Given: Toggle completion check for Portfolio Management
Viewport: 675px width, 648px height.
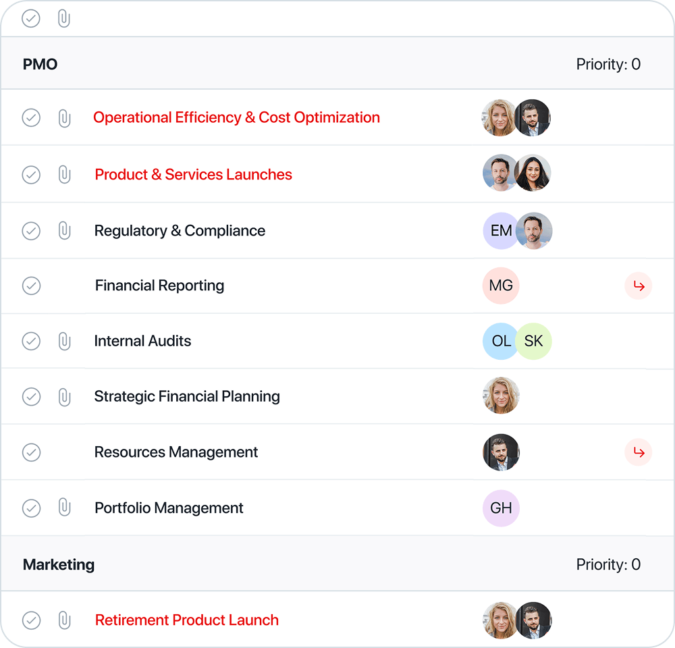Looking at the screenshot, I should click(x=32, y=508).
